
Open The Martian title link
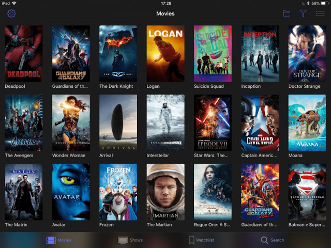click(159, 225)
